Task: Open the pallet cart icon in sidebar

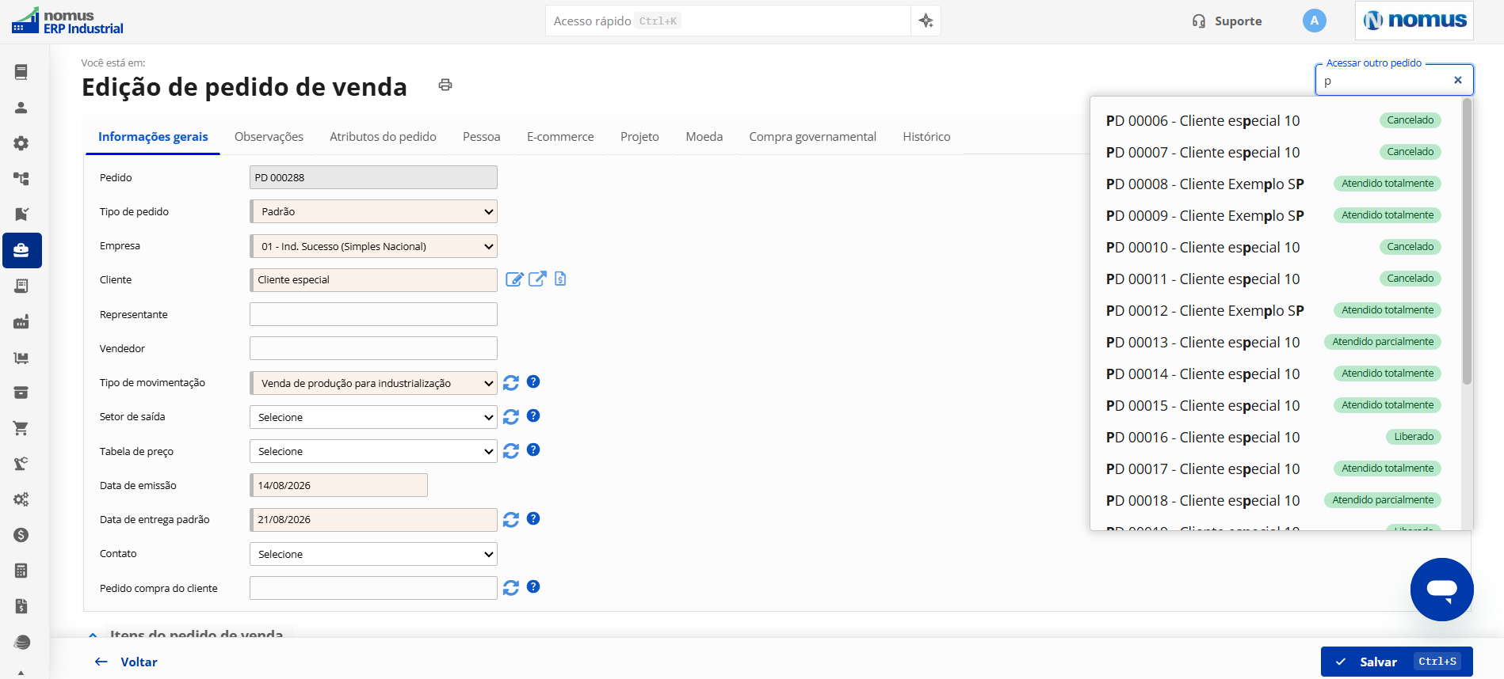Action: 21,358
